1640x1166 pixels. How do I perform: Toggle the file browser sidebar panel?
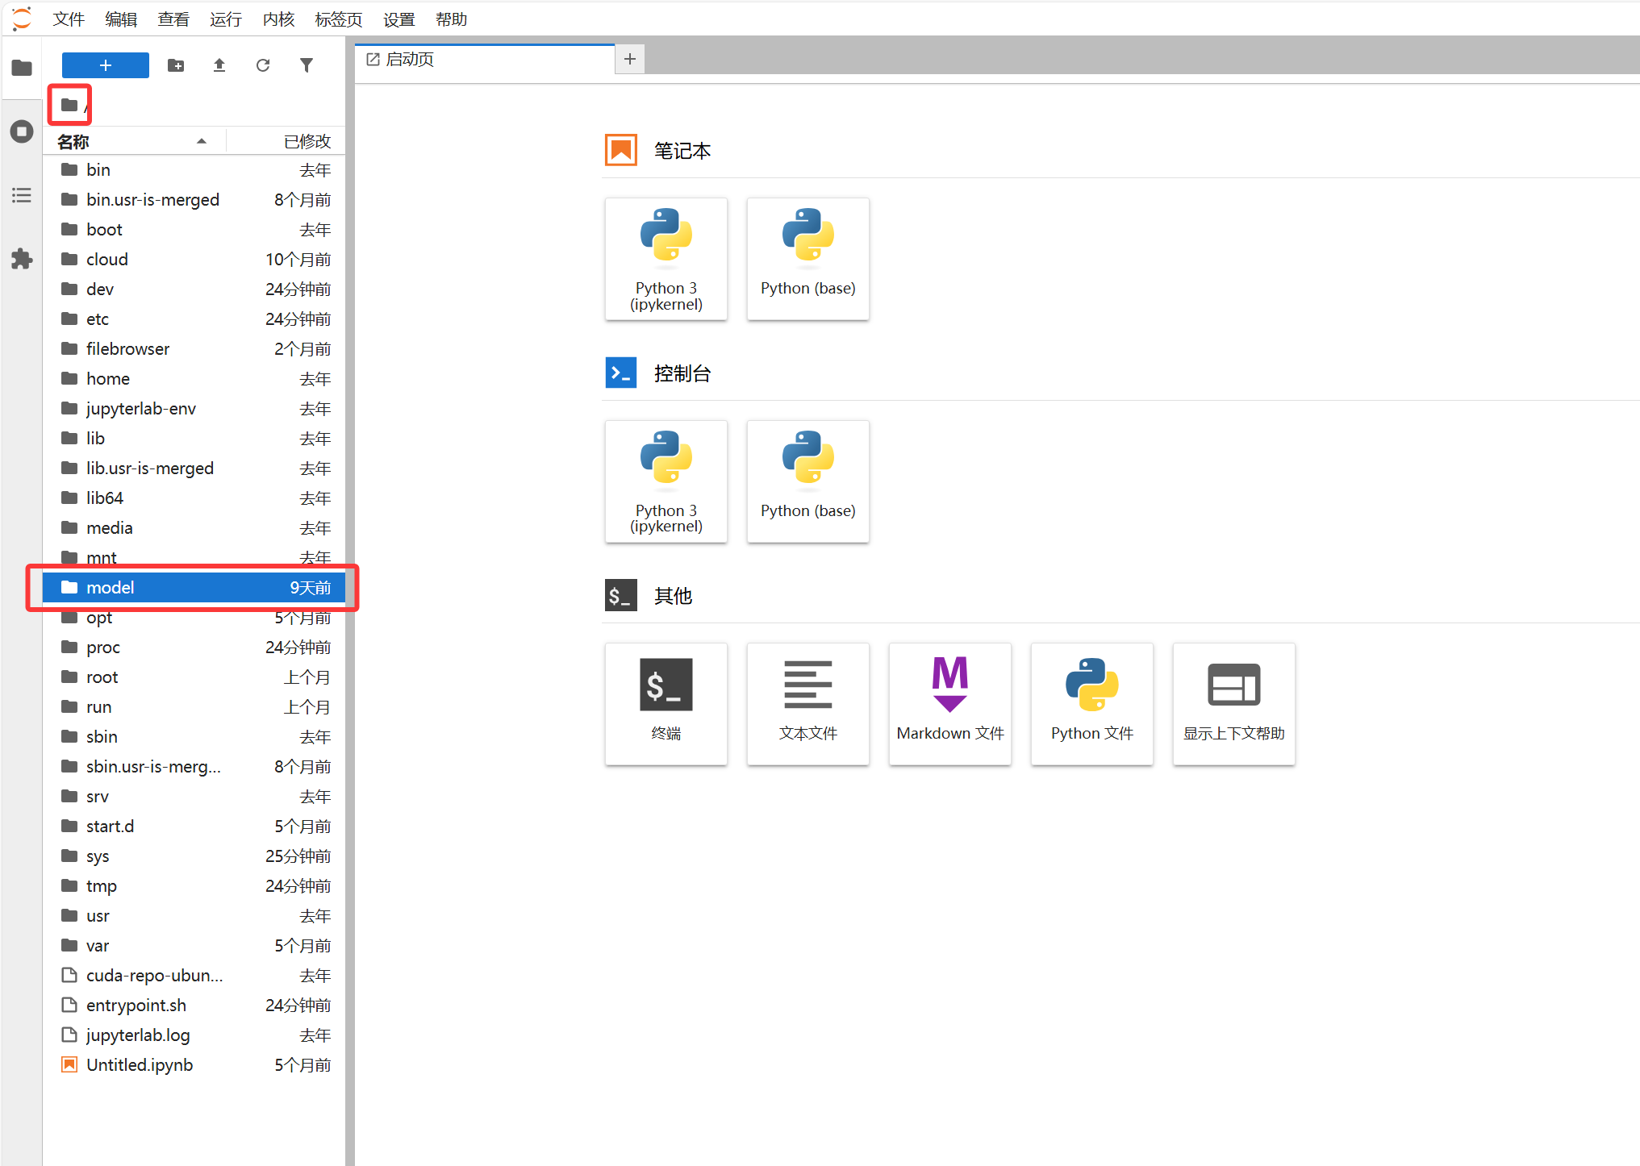22,68
